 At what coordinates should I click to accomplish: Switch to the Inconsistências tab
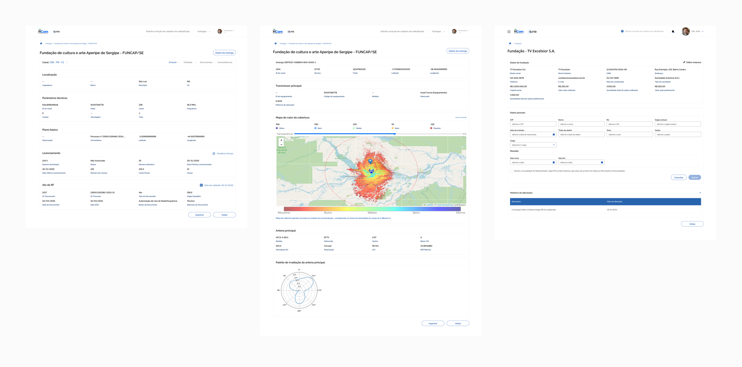click(225, 62)
